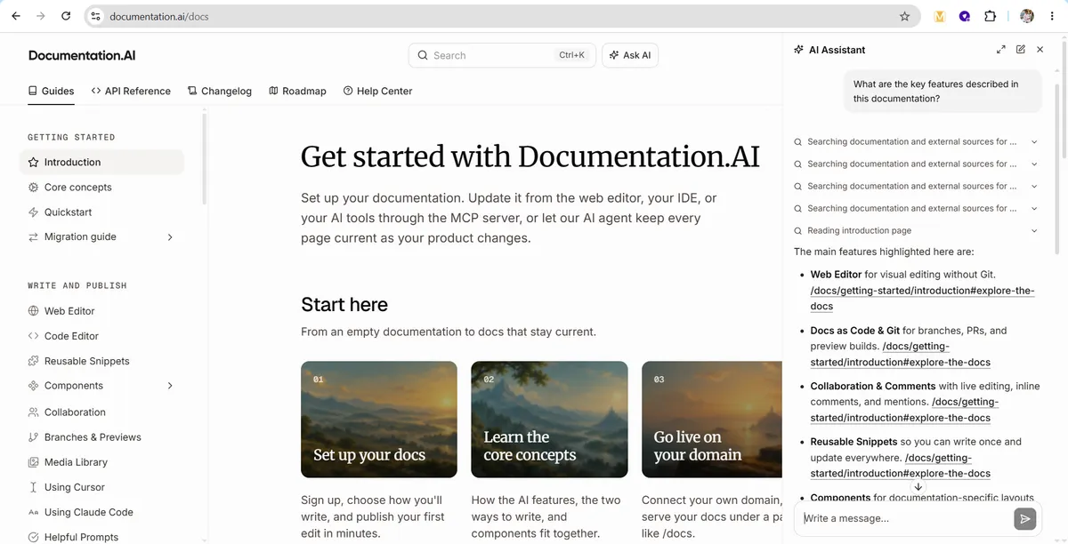Click the browser forward arrow
The width and height of the screenshot is (1068, 544).
(x=41, y=16)
